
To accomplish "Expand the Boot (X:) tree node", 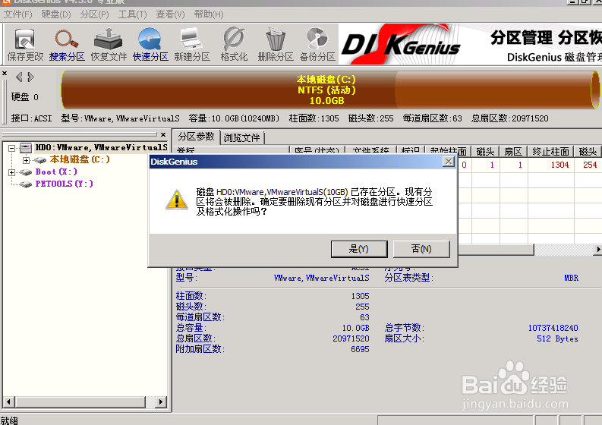I will click(12, 172).
